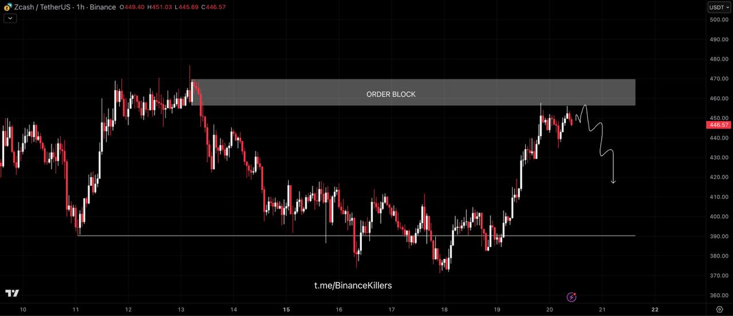Click the date 22 on time axis
733x316 pixels.
[x=655, y=309]
